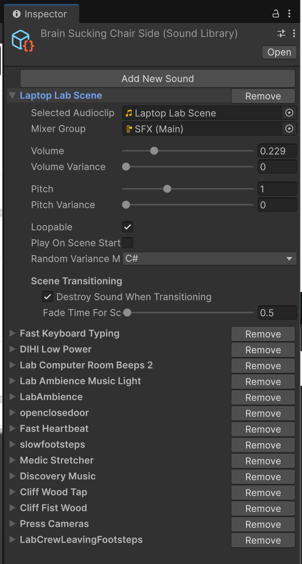302x564 pixels.
Task: Open the Sound Library component kebab menu
Action: [294, 33]
